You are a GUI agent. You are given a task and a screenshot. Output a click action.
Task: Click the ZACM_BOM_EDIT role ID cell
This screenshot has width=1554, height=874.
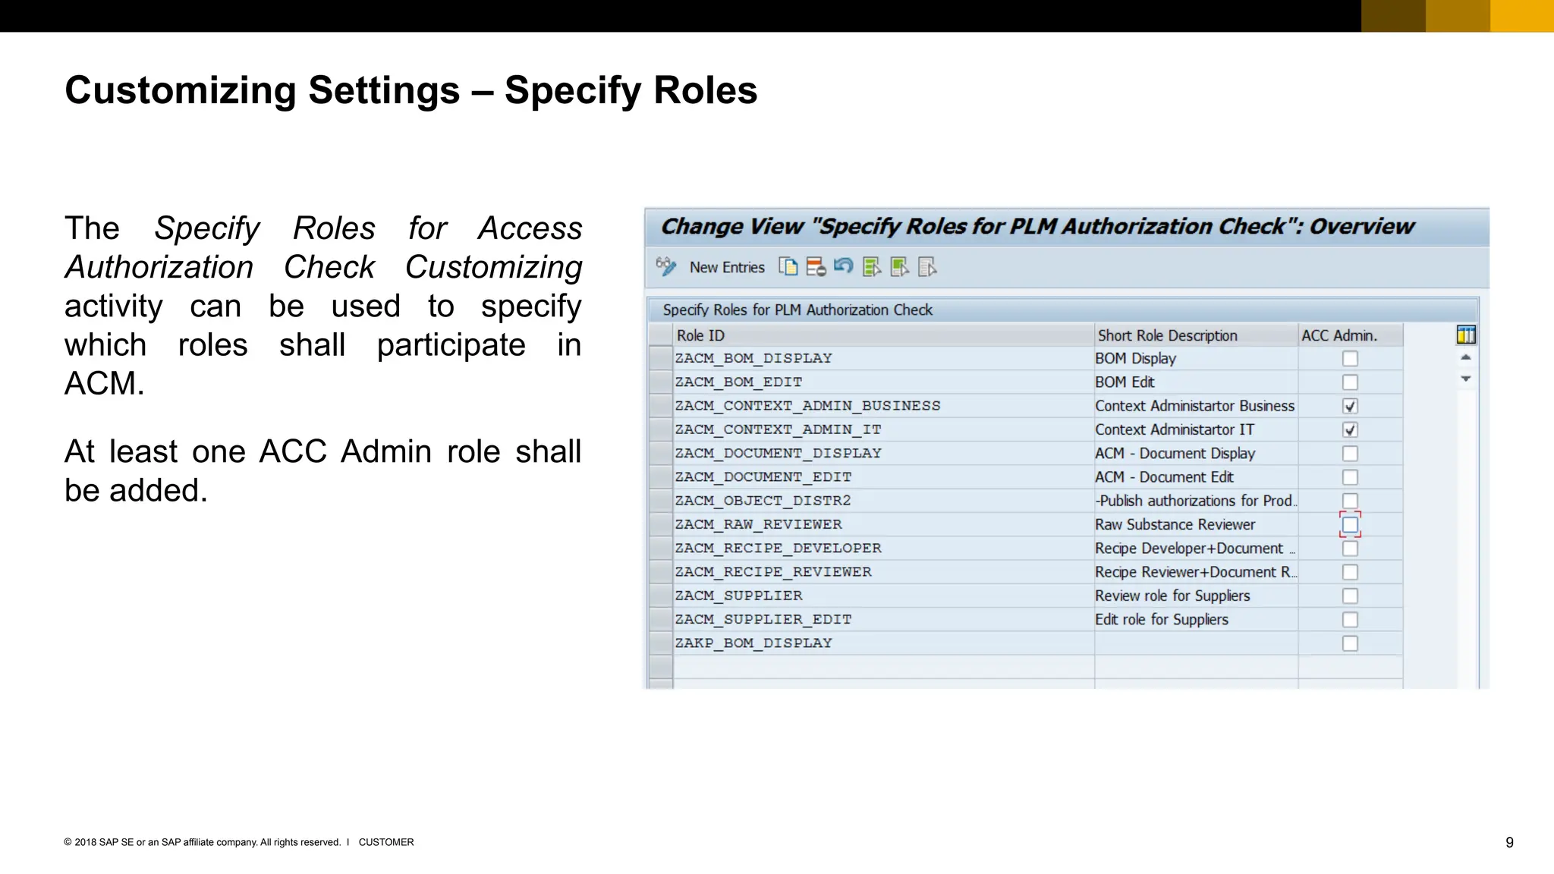(883, 382)
